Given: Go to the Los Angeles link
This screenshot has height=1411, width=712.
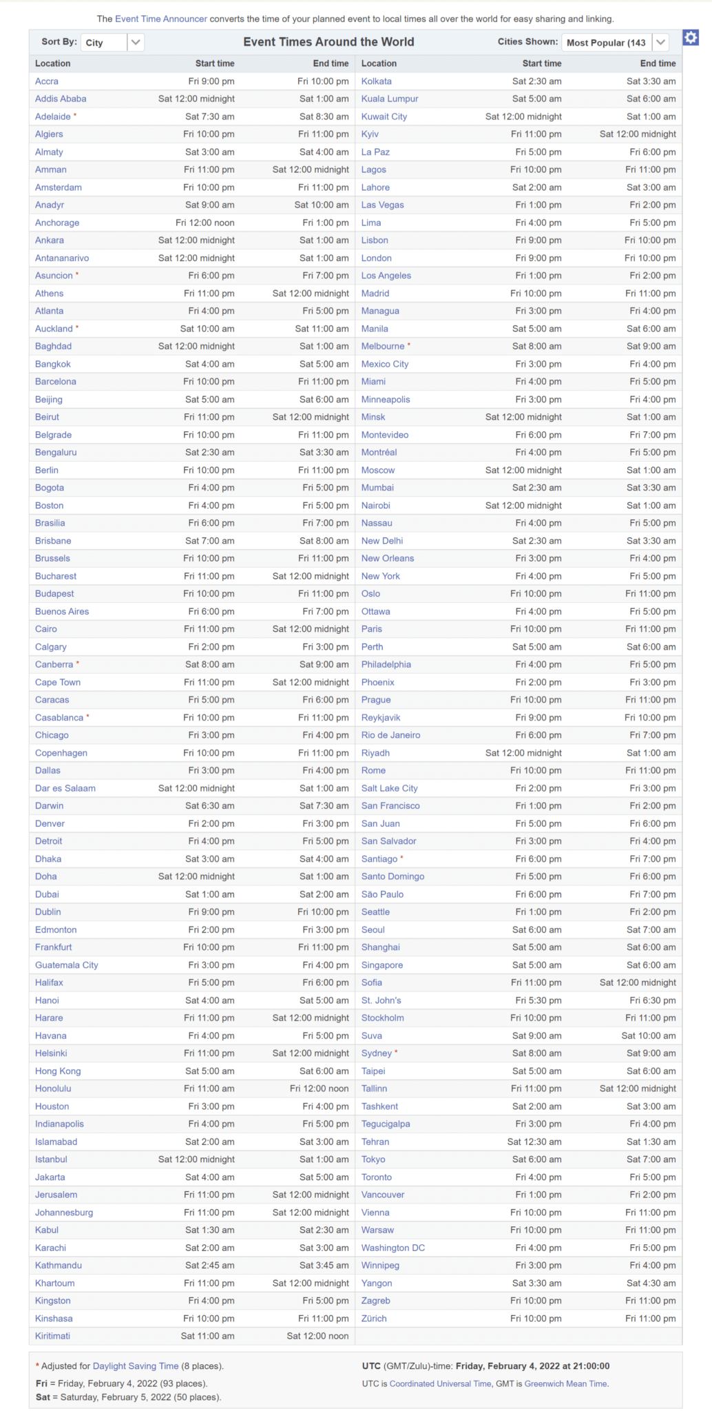Looking at the screenshot, I should pyautogui.click(x=386, y=276).
